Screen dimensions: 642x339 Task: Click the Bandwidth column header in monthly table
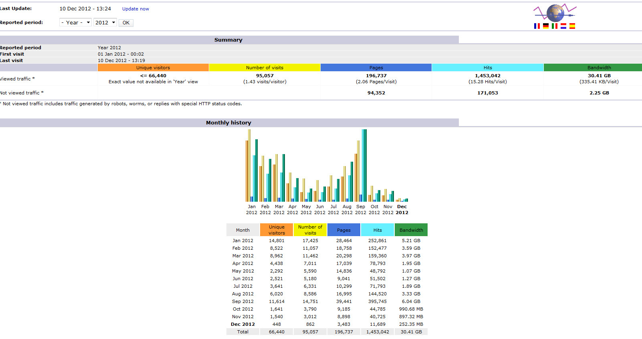[411, 230]
